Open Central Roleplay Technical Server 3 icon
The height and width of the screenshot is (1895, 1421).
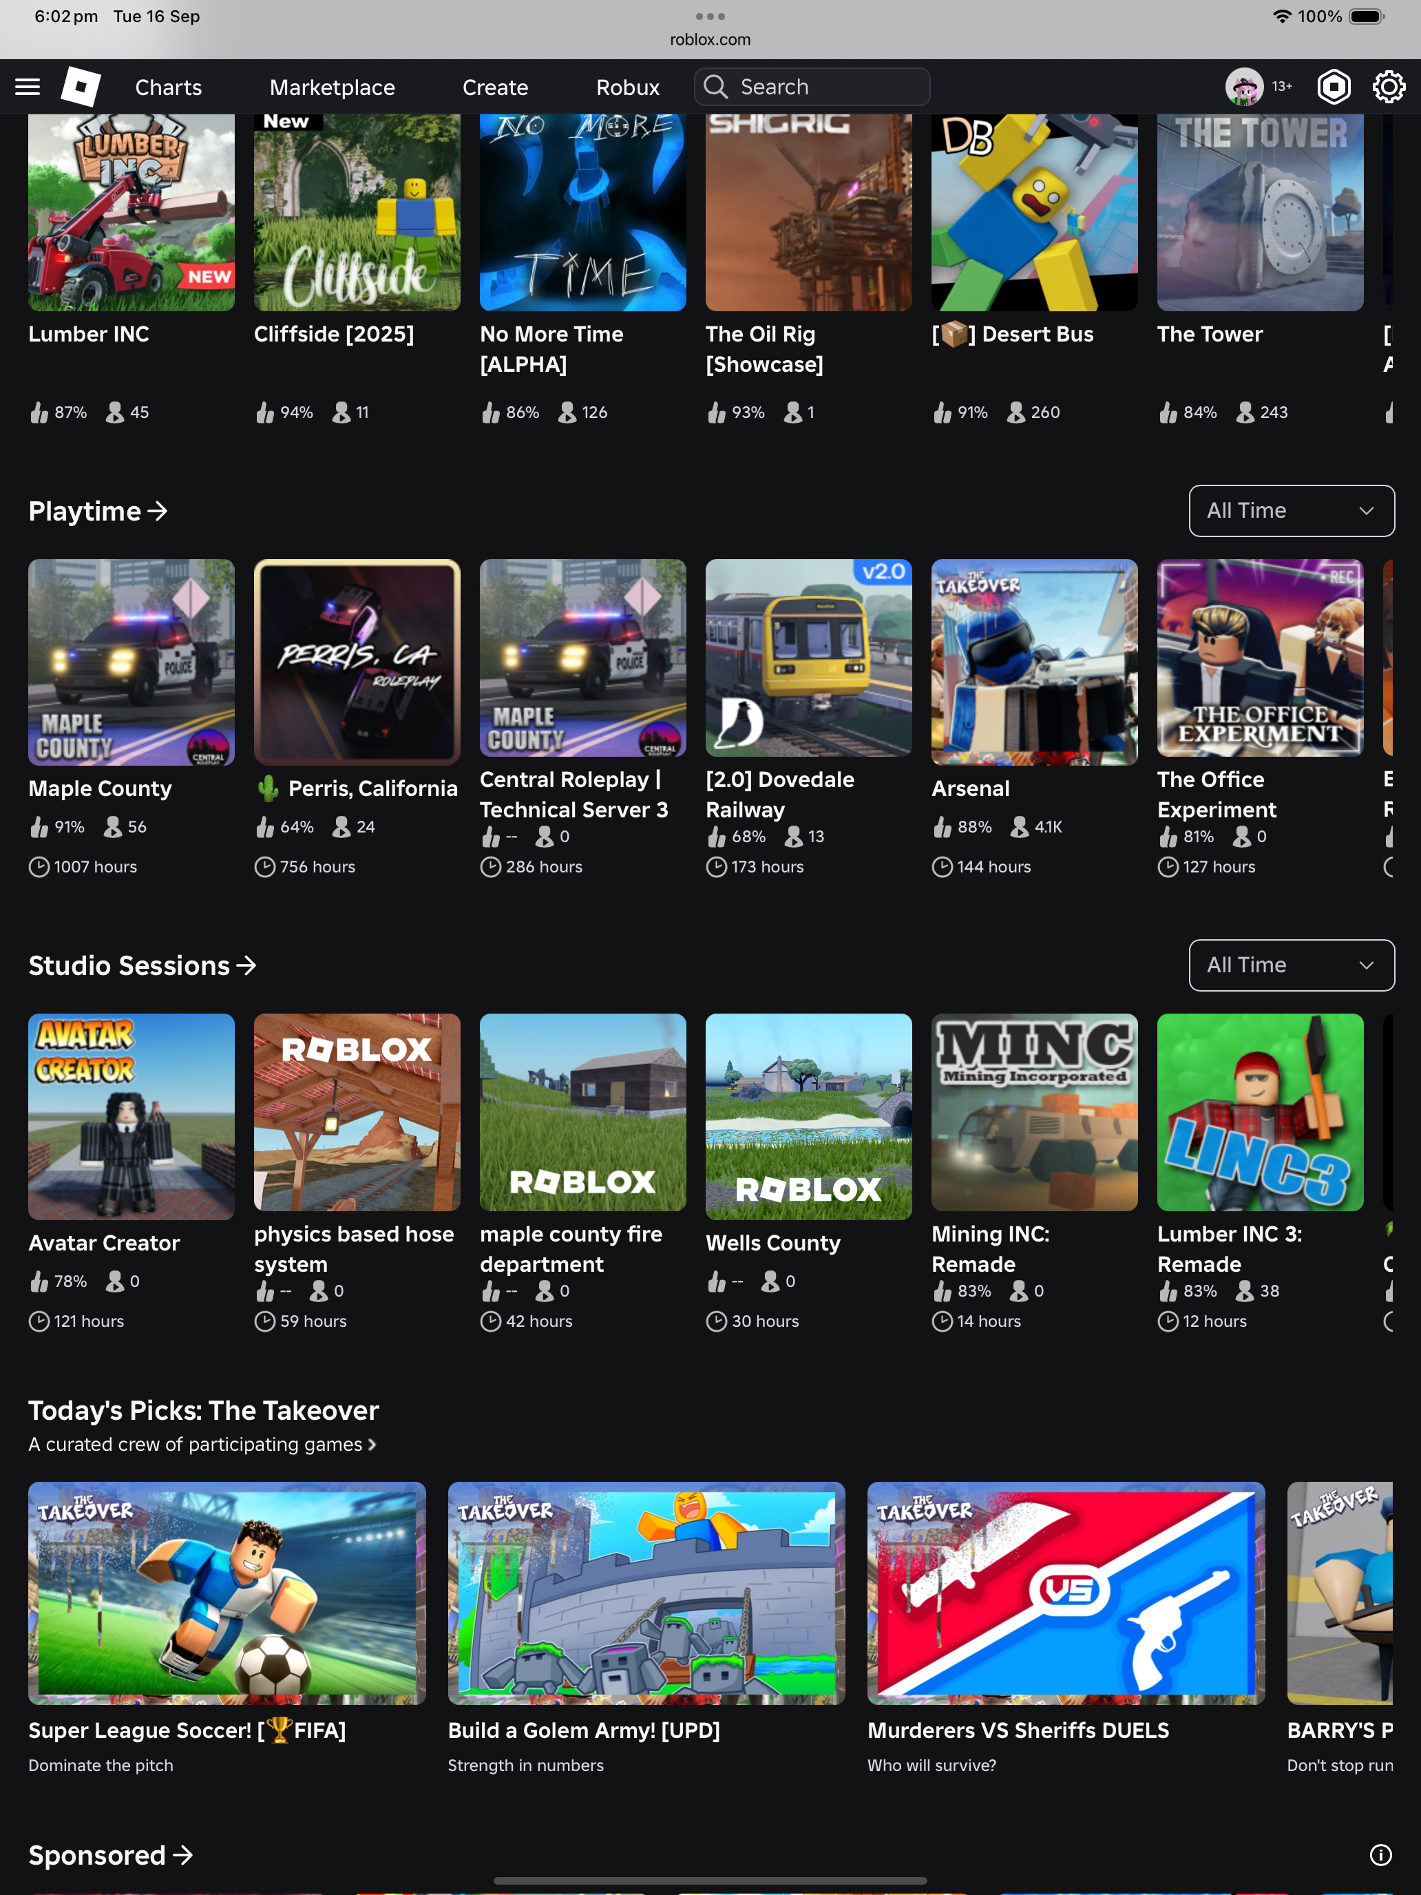click(582, 658)
